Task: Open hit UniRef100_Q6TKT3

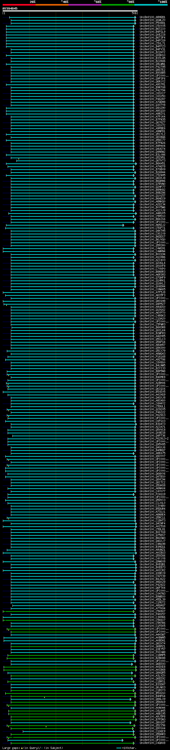Action: 152,161
